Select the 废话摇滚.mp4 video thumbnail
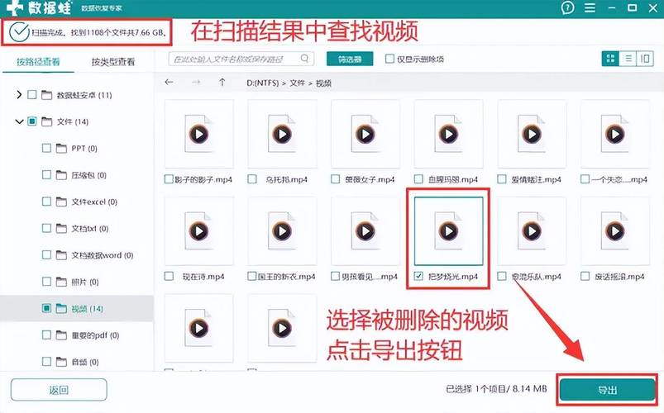The image size is (664, 413). click(x=615, y=231)
